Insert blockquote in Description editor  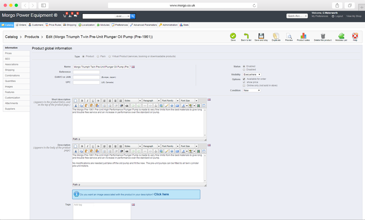coord(127,151)
